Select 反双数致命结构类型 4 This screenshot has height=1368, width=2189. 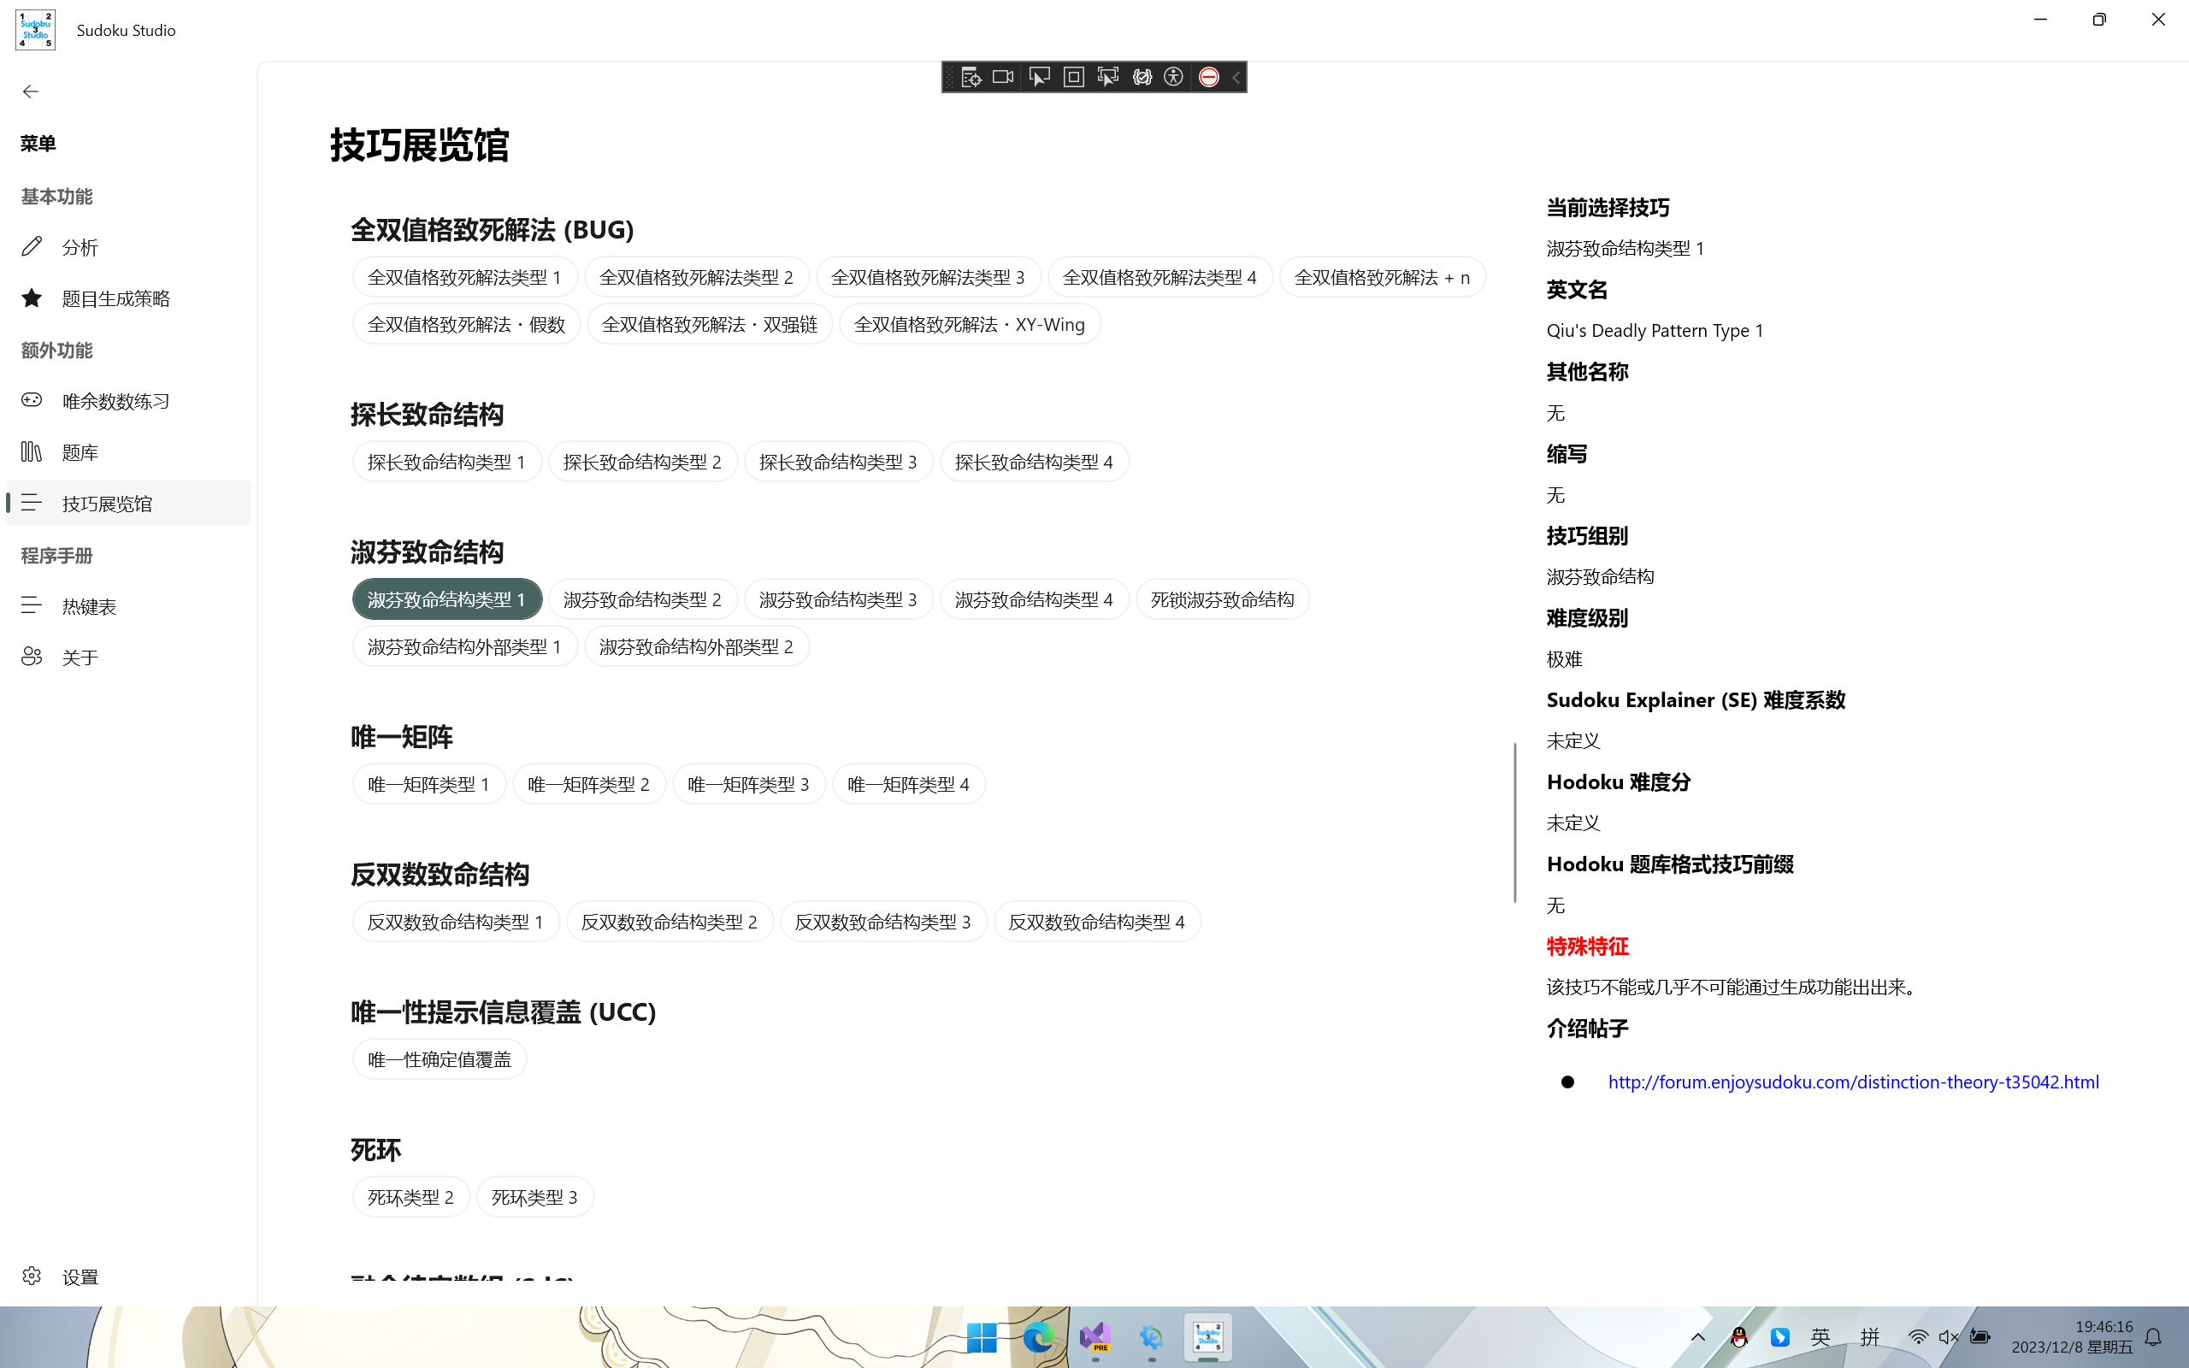[x=1097, y=921]
